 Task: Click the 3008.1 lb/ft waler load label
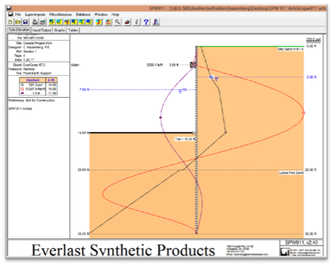click(x=154, y=65)
